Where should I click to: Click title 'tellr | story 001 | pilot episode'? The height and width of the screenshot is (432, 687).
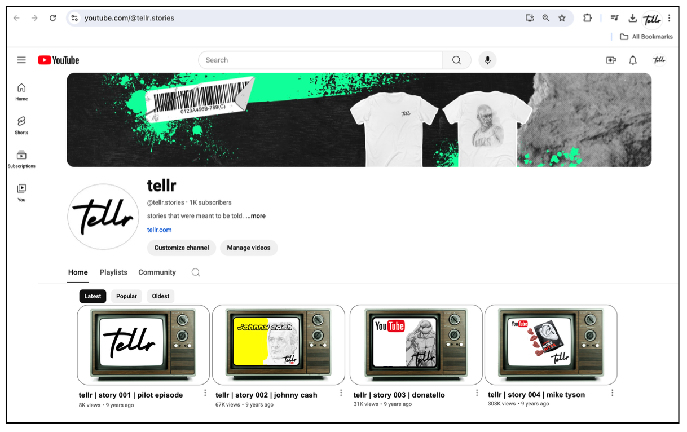[x=131, y=395]
